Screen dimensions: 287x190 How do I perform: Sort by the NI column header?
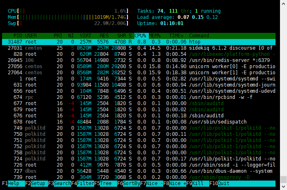tap(71, 36)
